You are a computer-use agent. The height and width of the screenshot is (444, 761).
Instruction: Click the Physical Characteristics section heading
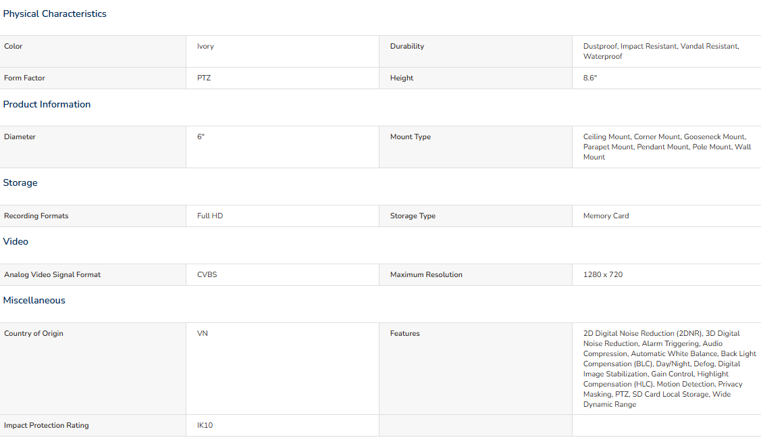[55, 14]
